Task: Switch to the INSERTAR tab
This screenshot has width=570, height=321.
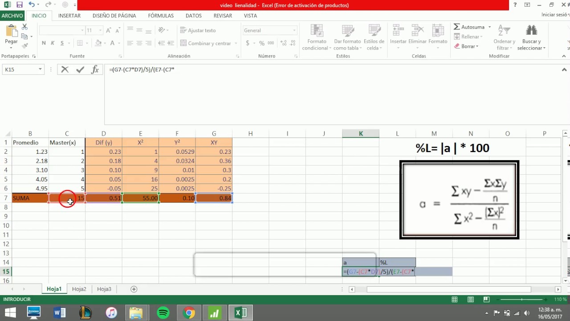Action: click(x=69, y=16)
